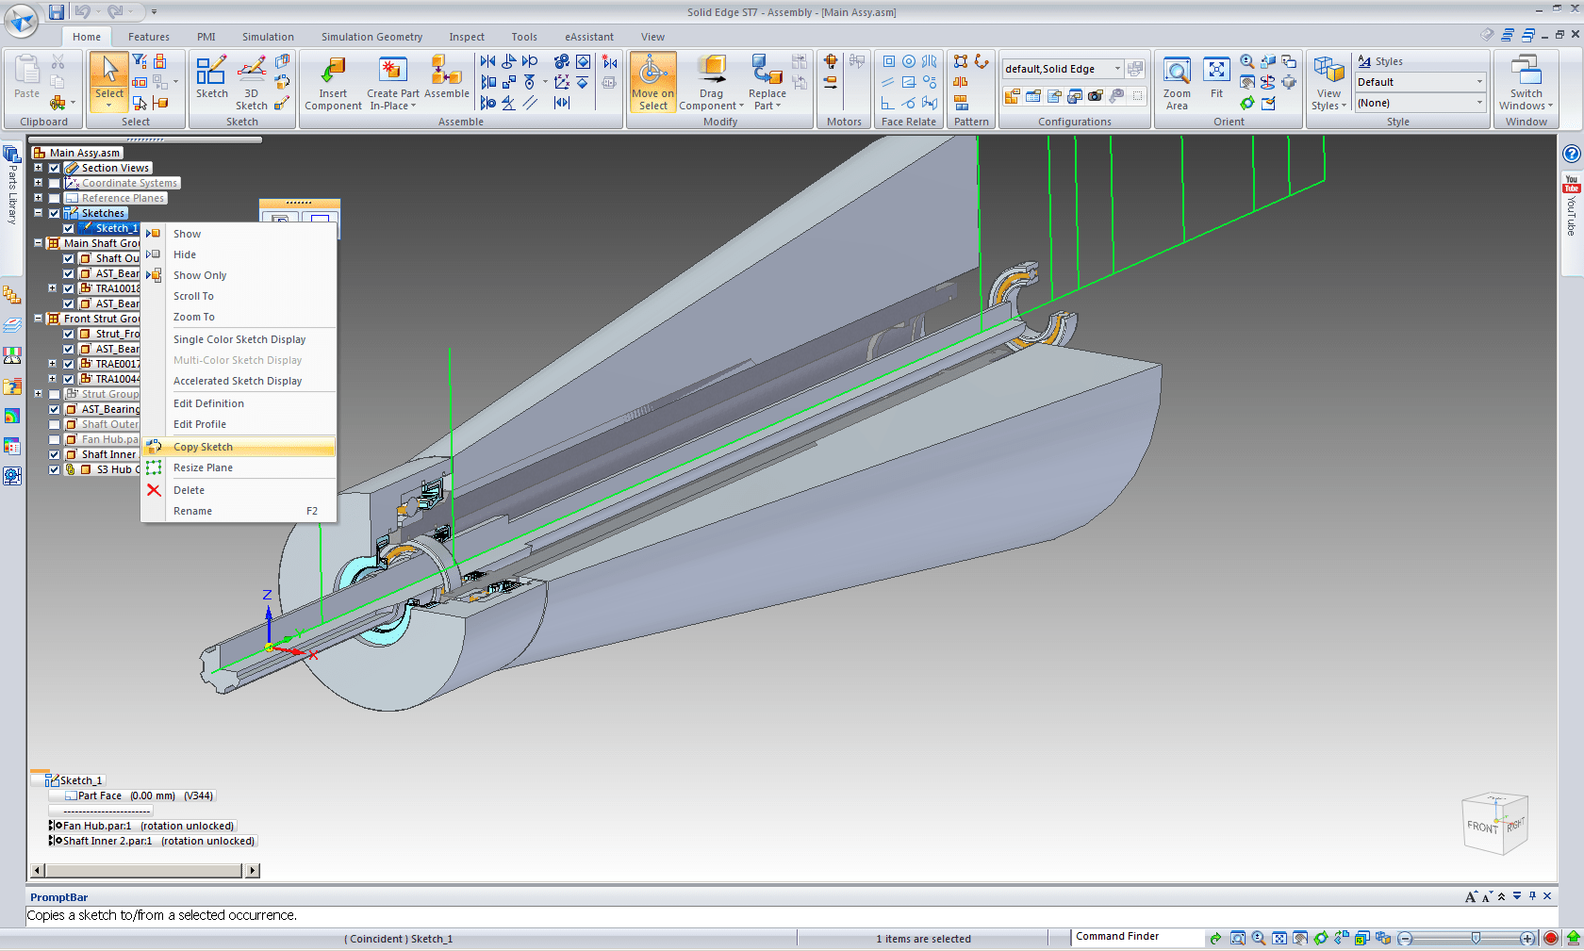Click Edit Profile in the context menu
This screenshot has height=951, width=1584.
(200, 424)
